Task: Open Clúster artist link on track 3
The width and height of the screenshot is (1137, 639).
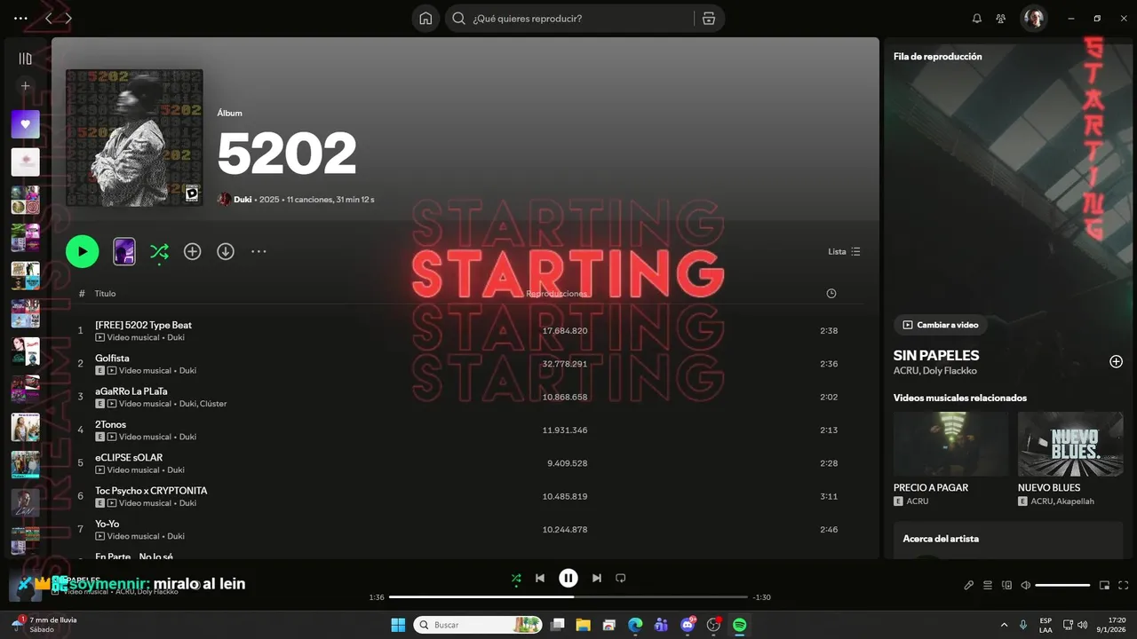Action: pyautogui.click(x=213, y=404)
